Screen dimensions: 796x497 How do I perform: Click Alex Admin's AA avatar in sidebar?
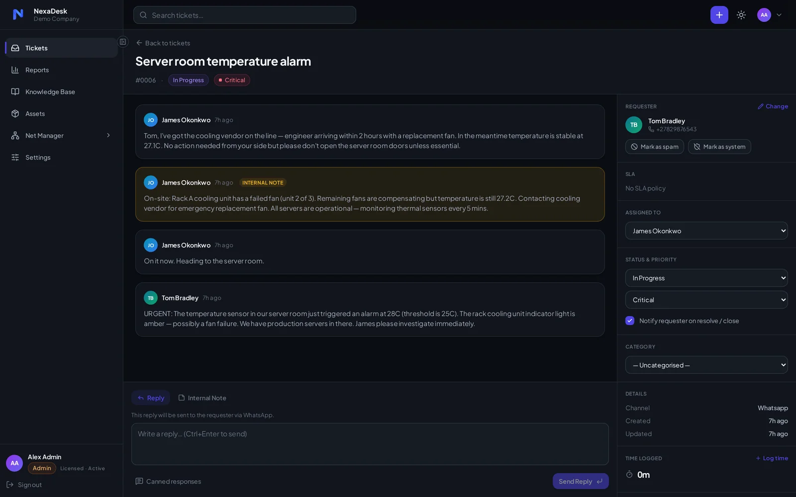point(14,463)
